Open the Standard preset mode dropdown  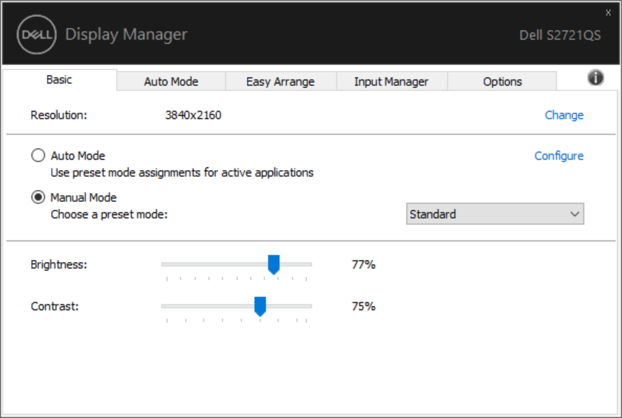point(495,215)
